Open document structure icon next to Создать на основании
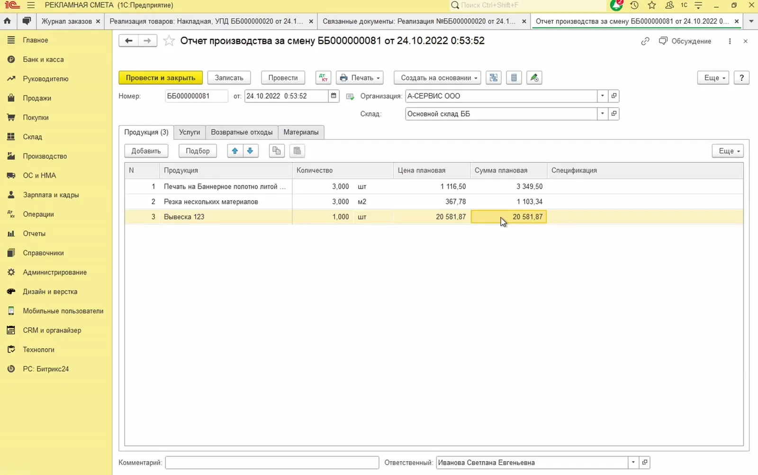Screen dimensions: 758x475 click(493, 78)
